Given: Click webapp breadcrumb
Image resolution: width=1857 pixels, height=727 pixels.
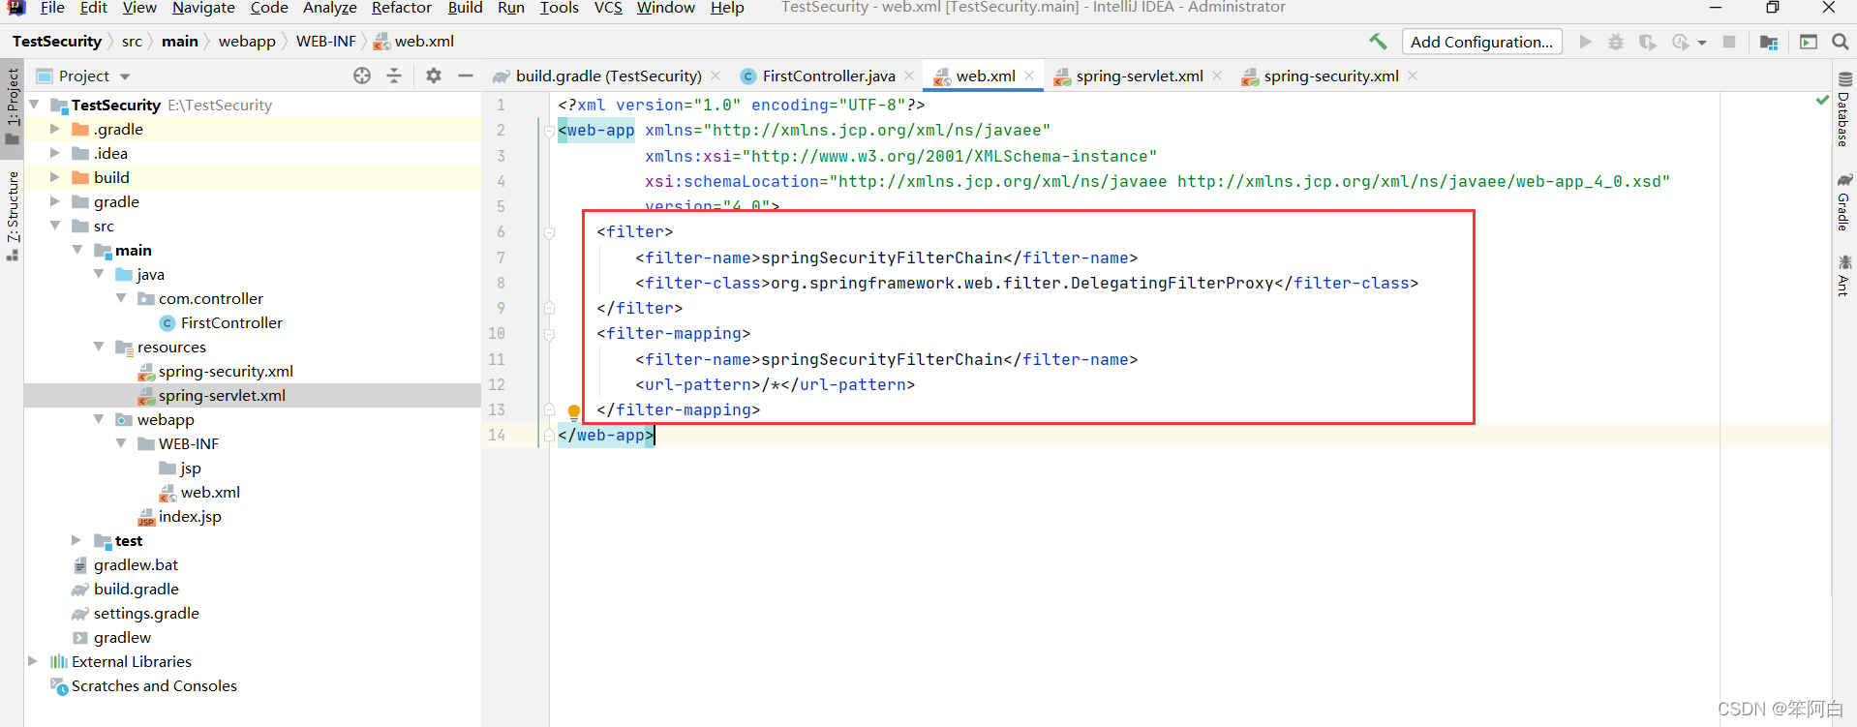Looking at the screenshot, I should tap(247, 42).
